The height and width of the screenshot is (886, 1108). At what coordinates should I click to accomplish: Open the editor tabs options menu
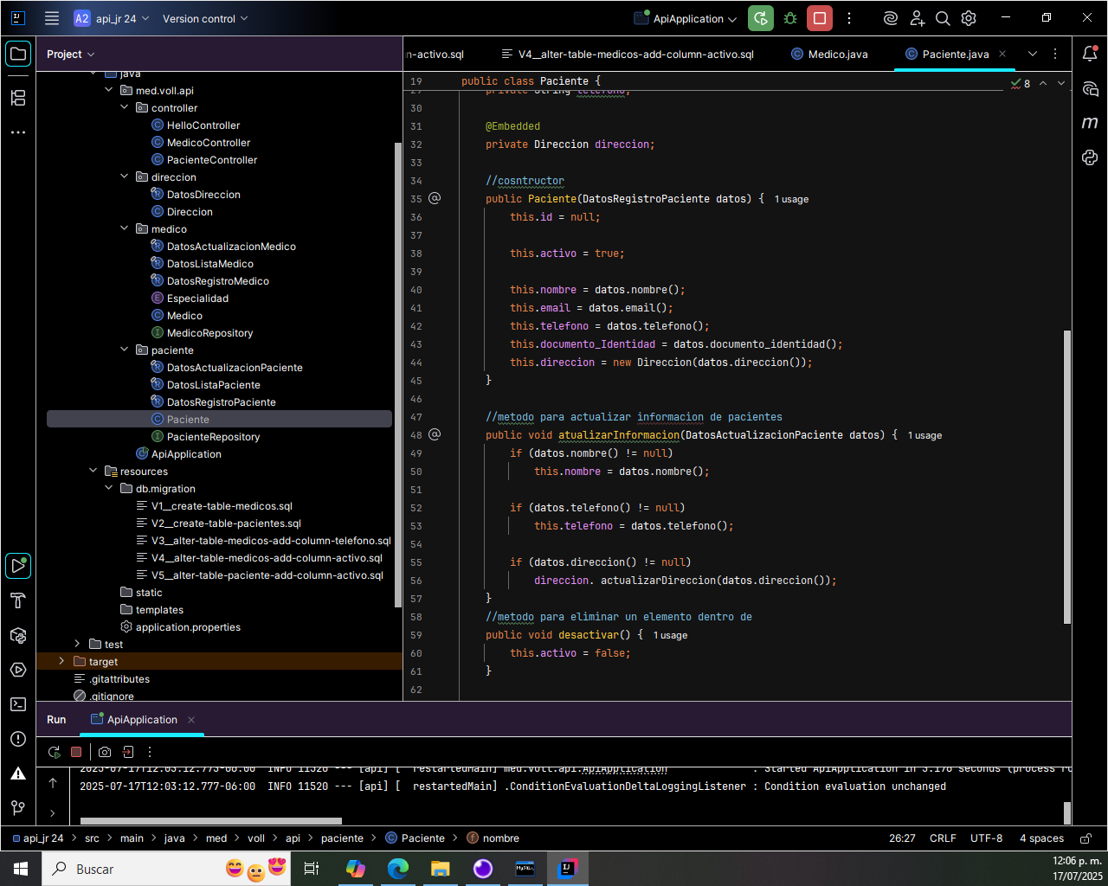coord(1054,54)
